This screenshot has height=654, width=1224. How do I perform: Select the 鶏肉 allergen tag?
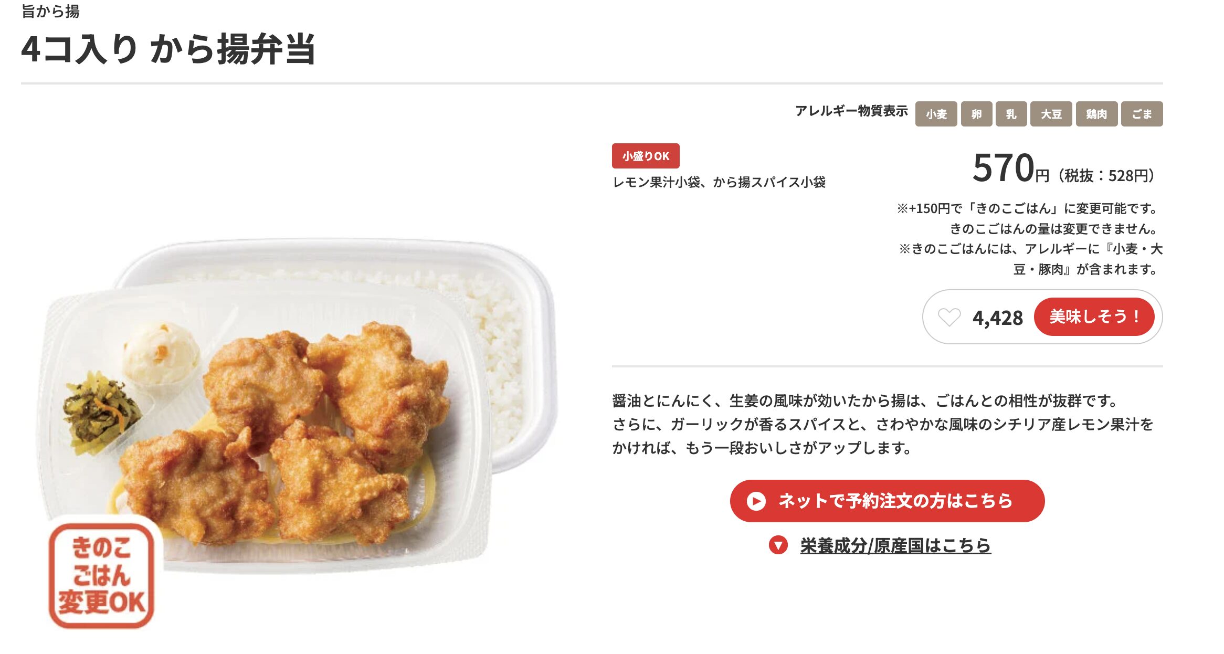point(1096,114)
